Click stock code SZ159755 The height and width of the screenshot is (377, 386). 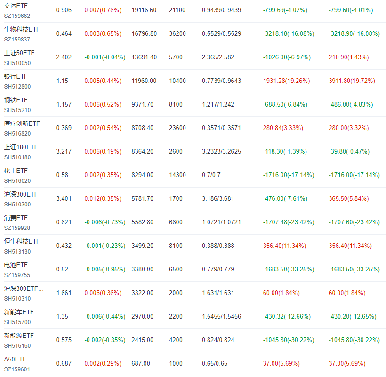[17, 275]
